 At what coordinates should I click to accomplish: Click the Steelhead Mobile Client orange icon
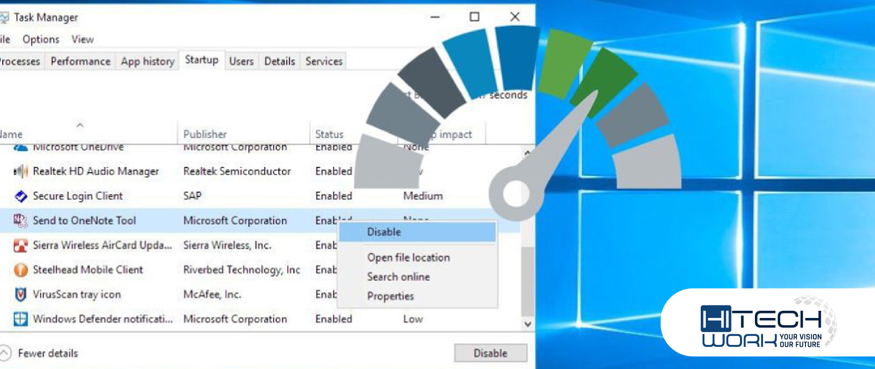point(20,270)
